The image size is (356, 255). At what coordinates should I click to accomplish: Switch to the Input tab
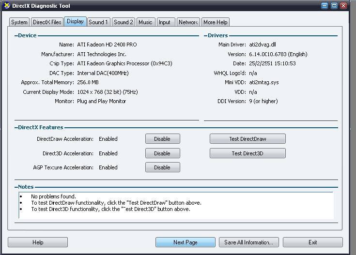pos(165,22)
